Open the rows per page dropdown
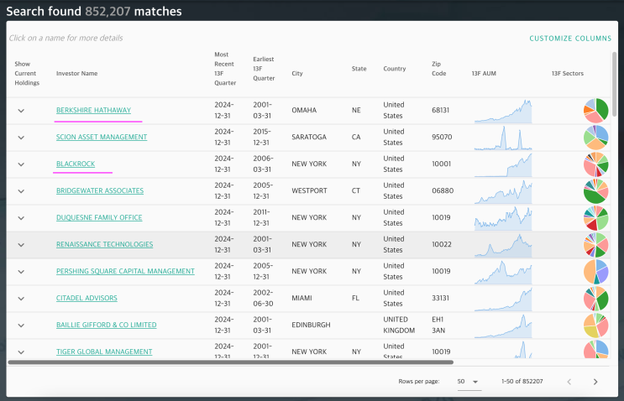The image size is (624, 401). pos(468,382)
